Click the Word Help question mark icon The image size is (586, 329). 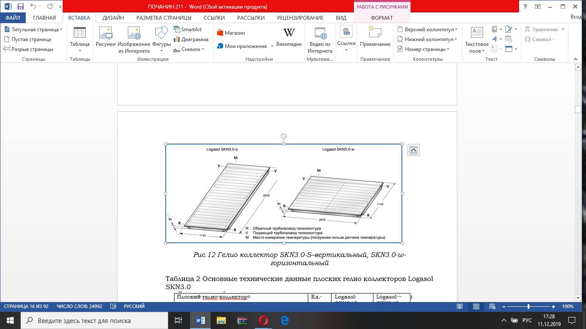525,6
